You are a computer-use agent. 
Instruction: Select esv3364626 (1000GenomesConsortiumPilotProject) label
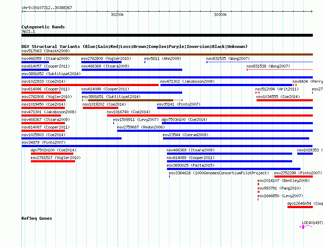point(219,173)
